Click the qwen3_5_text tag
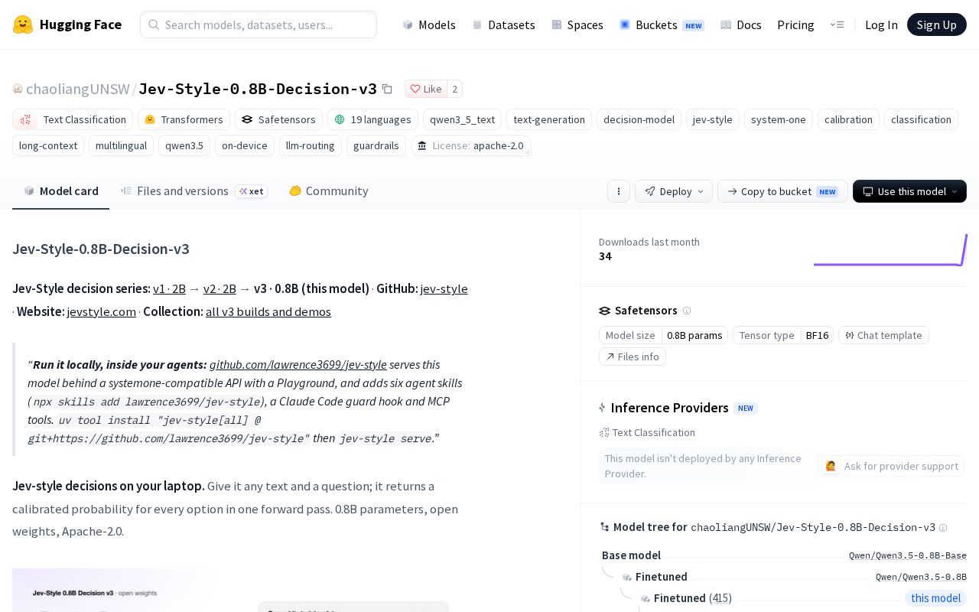Viewport: 979px width, 612px height. pos(462,119)
